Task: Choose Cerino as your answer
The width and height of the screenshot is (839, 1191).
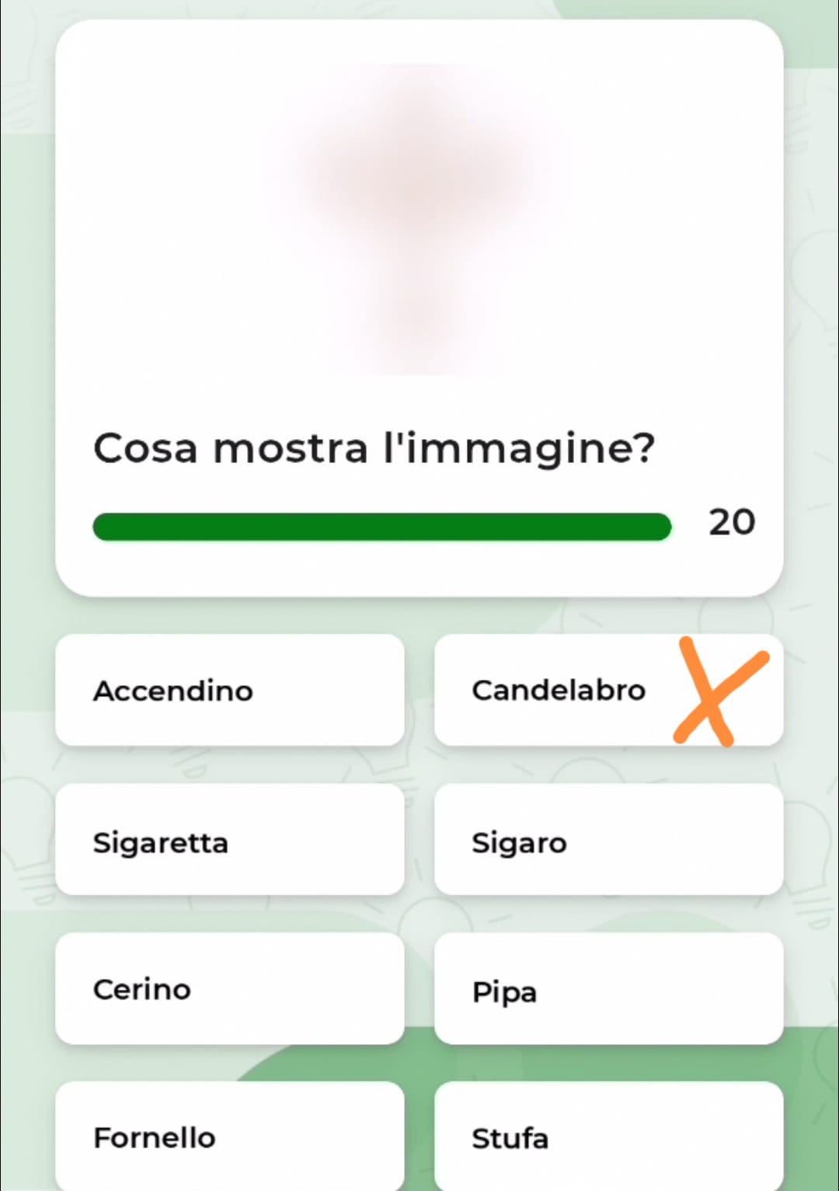Action: click(229, 988)
